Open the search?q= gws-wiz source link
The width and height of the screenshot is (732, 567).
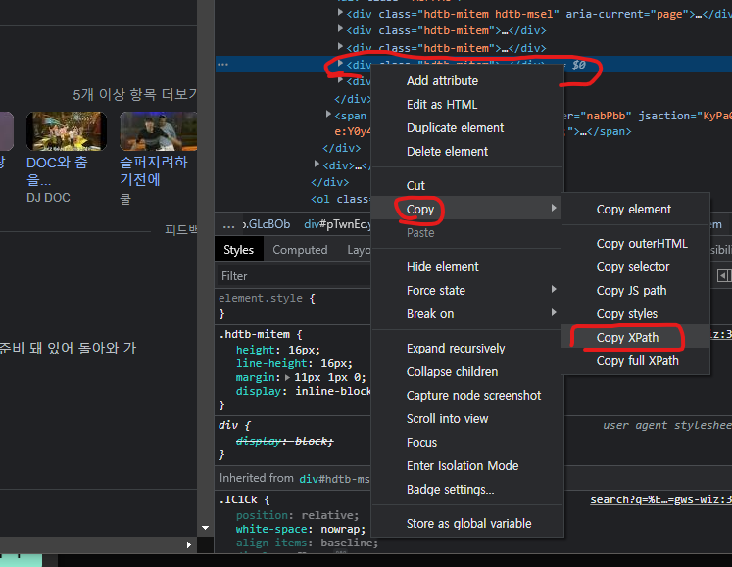[x=660, y=499]
